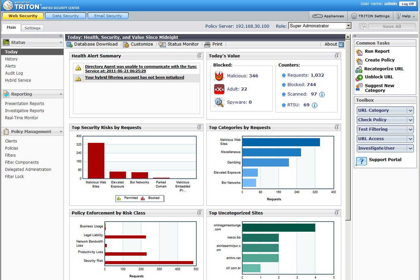This screenshot has height=280, width=420.
Task: Click the Print icon on the dashboard toolbar
Action: 208,44
